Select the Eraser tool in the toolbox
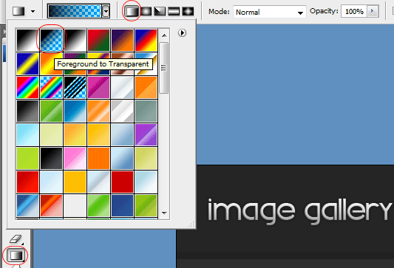Viewport: 394px width, 268px height. tap(16, 239)
